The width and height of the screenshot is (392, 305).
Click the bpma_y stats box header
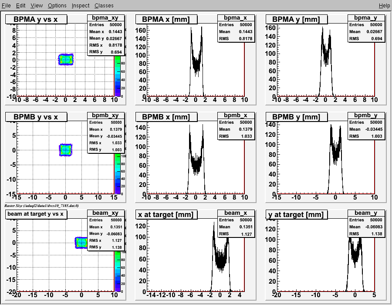(x=366, y=18)
